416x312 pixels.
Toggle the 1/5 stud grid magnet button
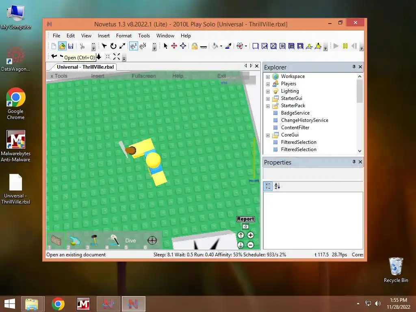point(143,46)
